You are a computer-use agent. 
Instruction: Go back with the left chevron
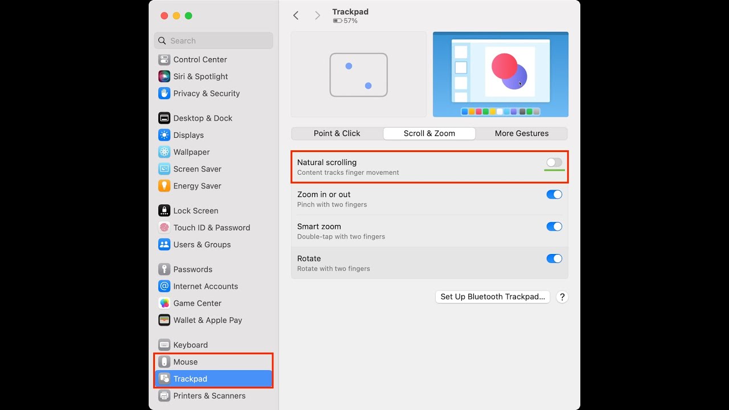(x=296, y=15)
